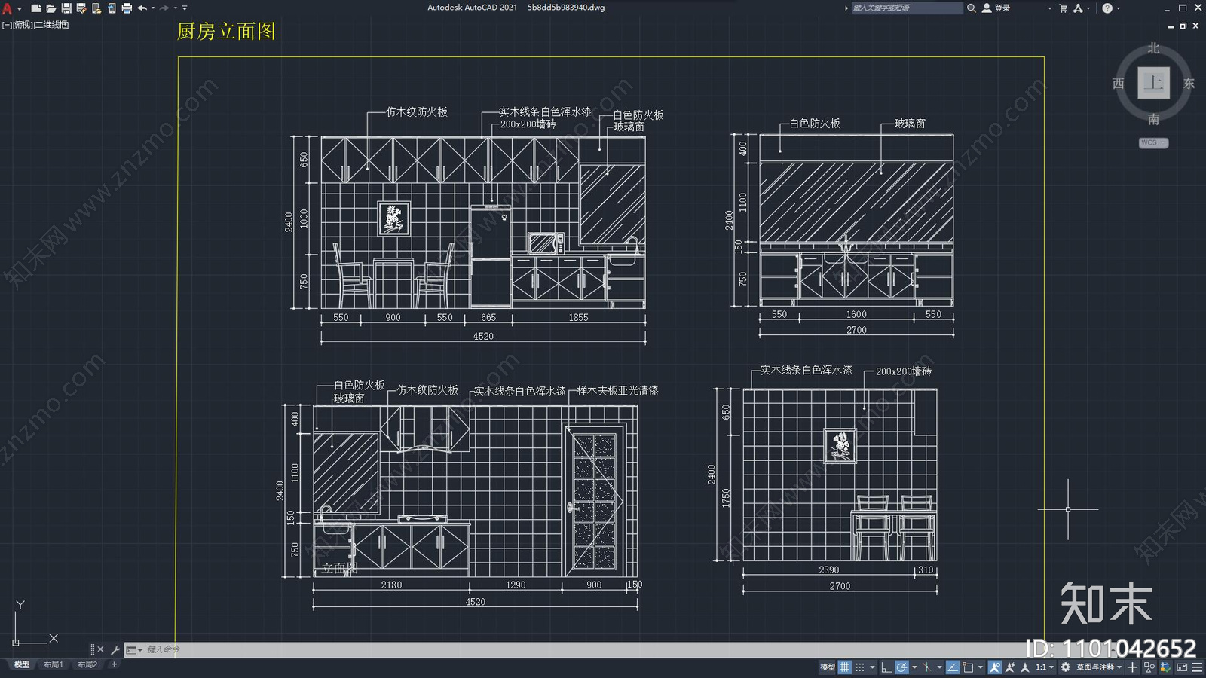Screen dimensions: 1206x678
Task: Click the isolate objects status icon
Action: 1149,667
